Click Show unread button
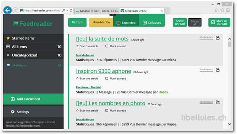The width and height of the screenshot is (237, 134). (x=180, y=22)
